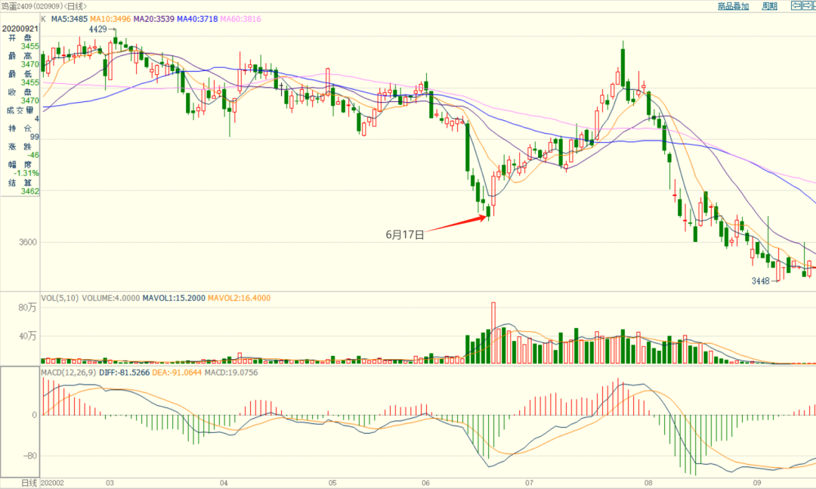Click the 日线 label at bottom left

19,482
